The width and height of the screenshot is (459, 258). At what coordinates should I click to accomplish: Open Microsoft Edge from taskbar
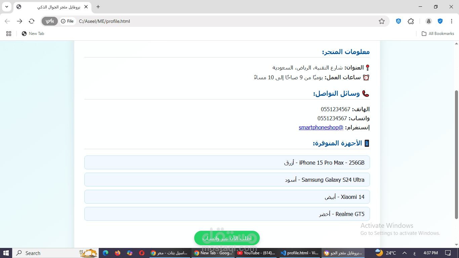[x=106, y=253]
